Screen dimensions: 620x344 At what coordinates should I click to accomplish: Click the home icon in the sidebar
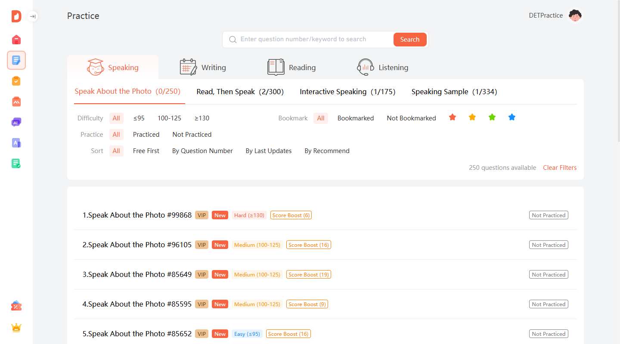pos(16,40)
